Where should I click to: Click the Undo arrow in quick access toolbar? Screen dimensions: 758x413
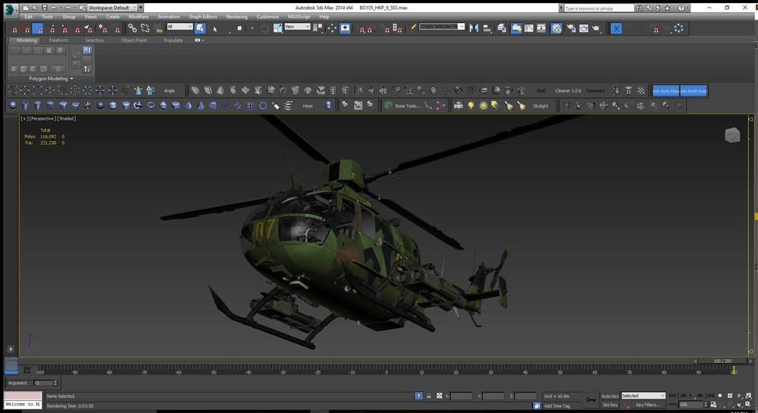[54, 7]
